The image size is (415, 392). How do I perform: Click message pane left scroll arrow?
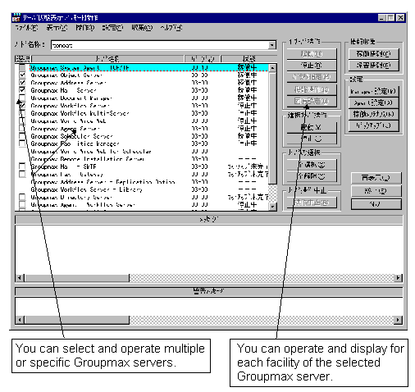pyautogui.click(x=20, y=278)
